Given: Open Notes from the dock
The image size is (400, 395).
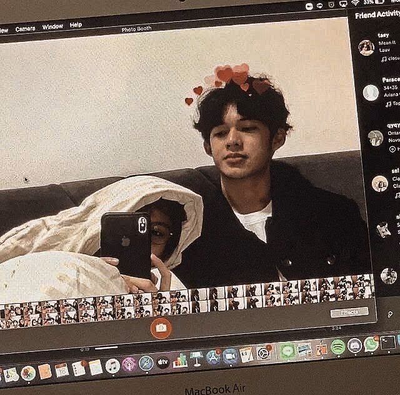Looking at the screenshot, I should (96, 367).
